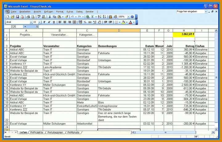This screenshot has height=142, width=222.
Task: Click the red Font Color A swatch
Action: 130,22
